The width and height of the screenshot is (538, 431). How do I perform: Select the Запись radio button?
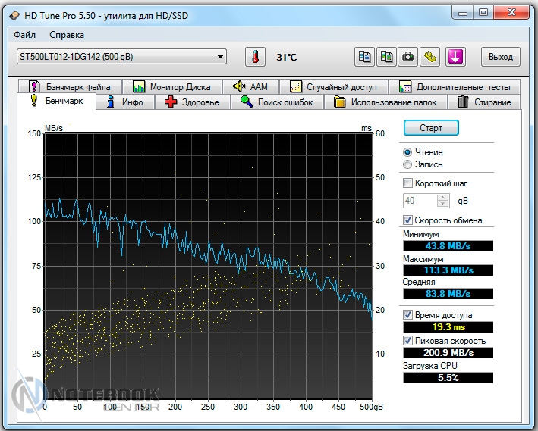click(x=408, y=164)
